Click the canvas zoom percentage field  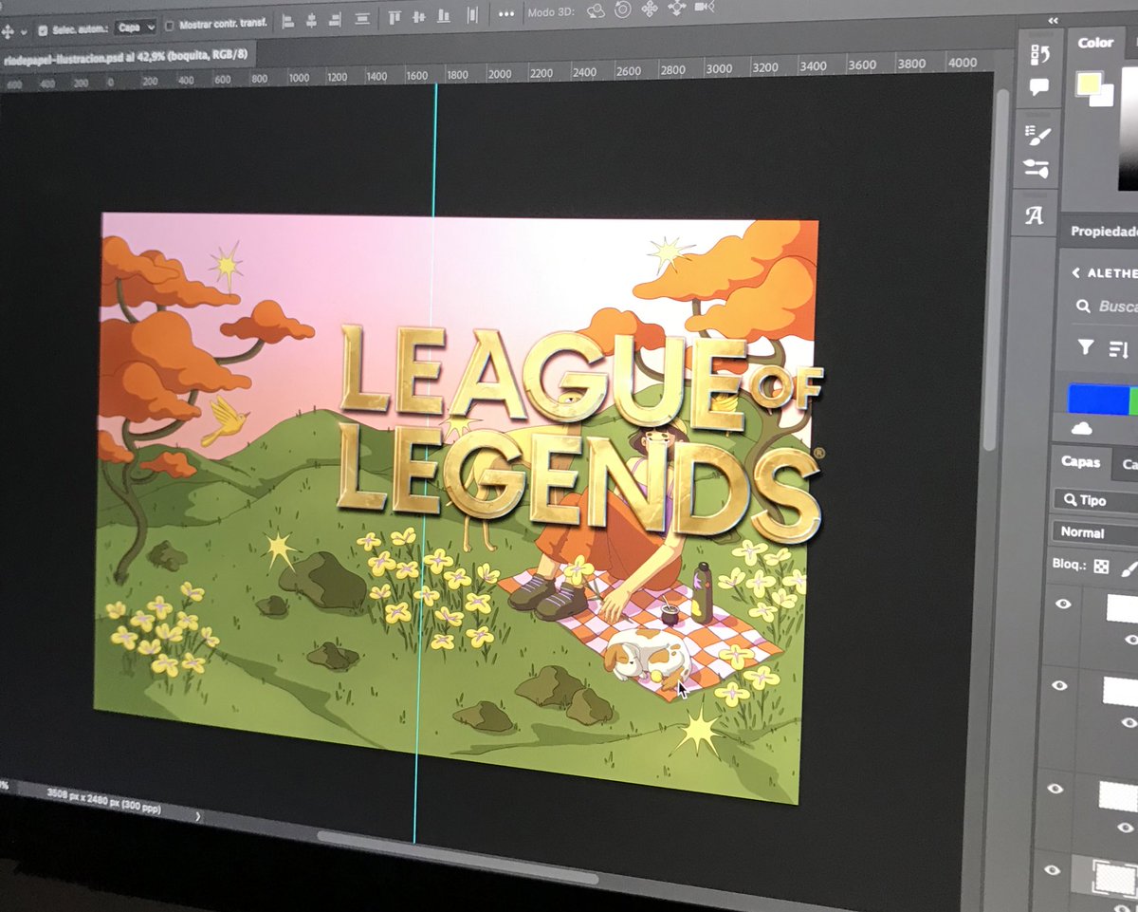coord(5,787)
